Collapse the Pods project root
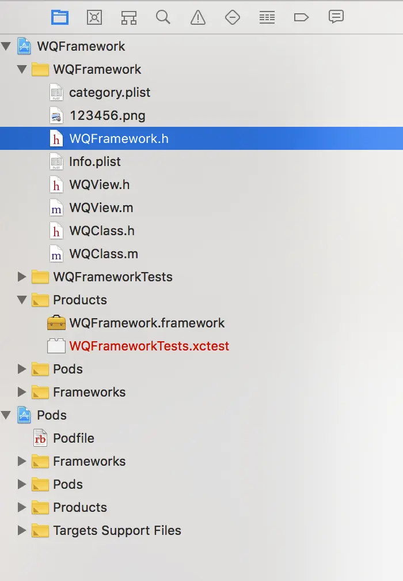 click(x=6, y=415)
